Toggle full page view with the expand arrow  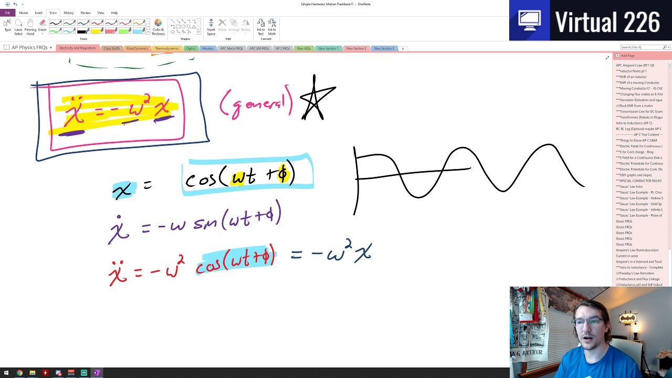(x=607, y=58)
